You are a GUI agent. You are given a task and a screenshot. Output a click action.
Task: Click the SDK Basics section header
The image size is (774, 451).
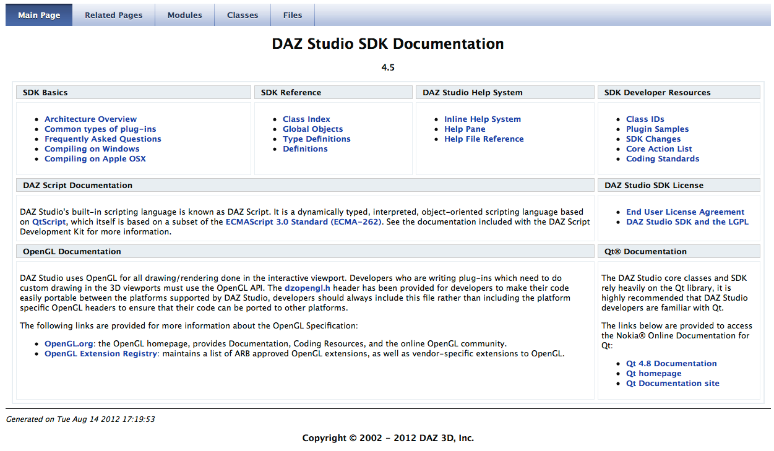coord(133,93)
